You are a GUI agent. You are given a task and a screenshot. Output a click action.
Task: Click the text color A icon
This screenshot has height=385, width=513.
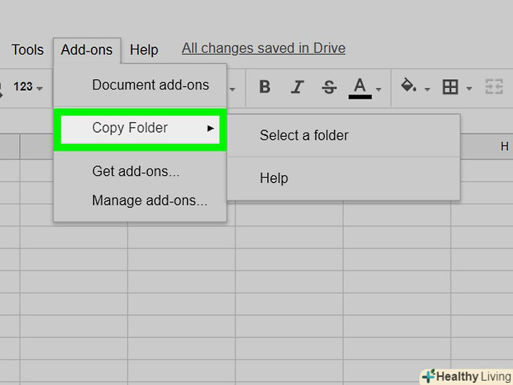tap(360, 87)
